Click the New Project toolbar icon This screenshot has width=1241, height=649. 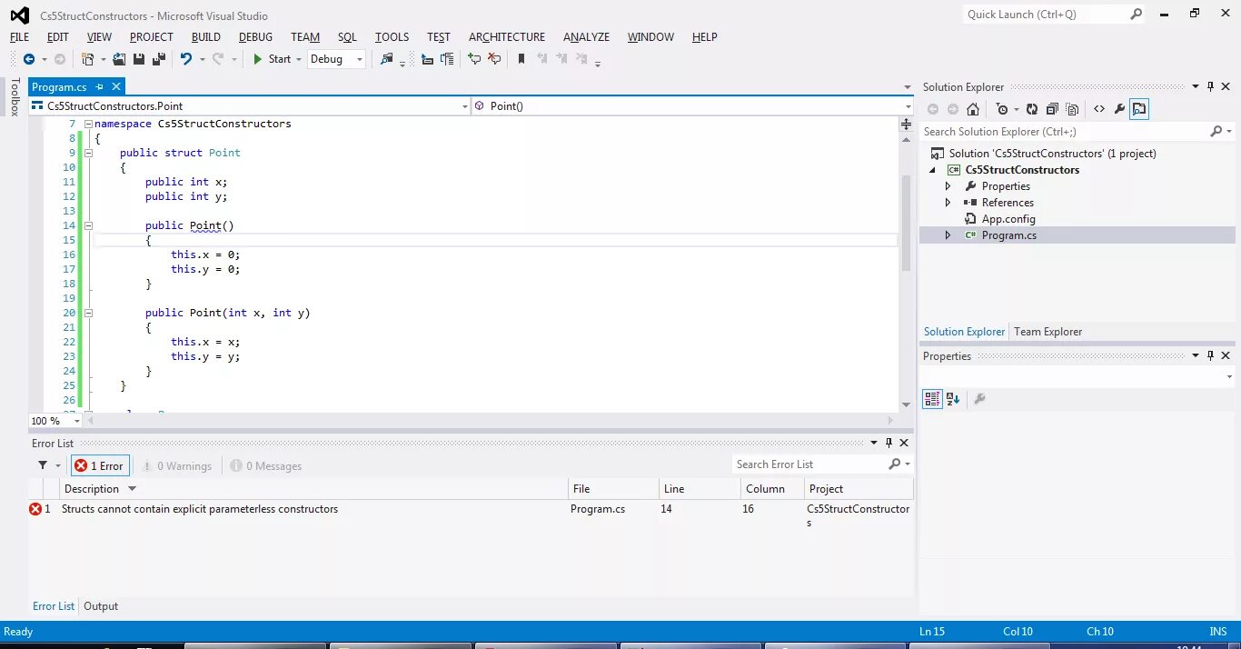coord(88,59)
